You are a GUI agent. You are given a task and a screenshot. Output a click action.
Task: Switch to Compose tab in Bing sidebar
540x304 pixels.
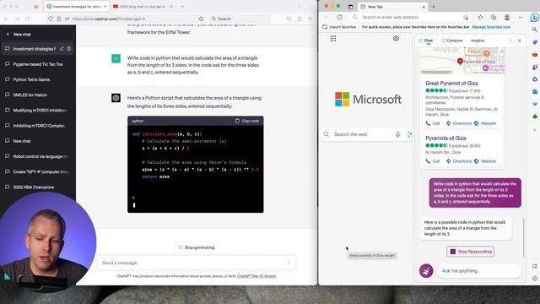click(452, 41)
